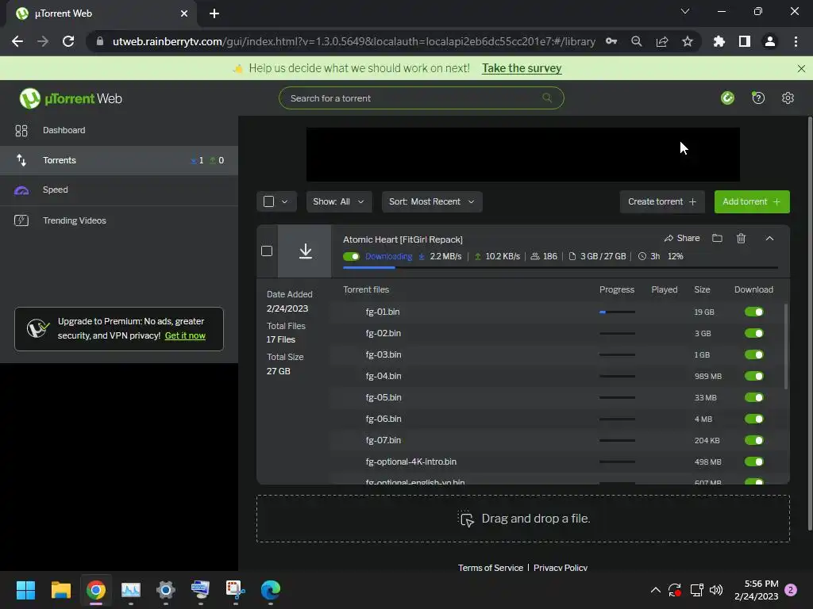Click the Atomic Heart overall progress bar
The image size is (813, 609).
560,268
